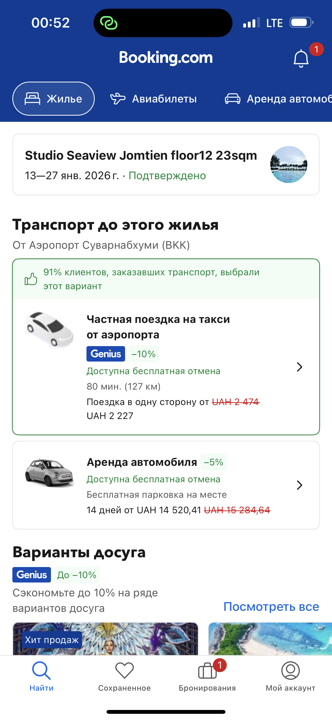
Task: Tap the Booking.com logo
Action: [x=166, y=58]
